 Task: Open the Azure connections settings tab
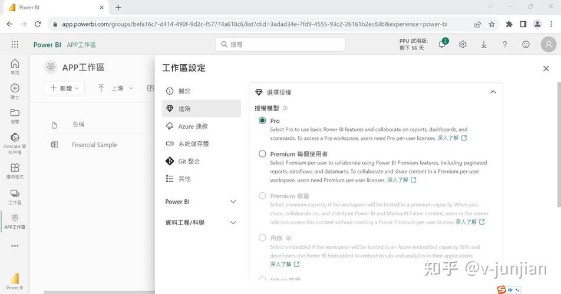click(x=193, y=126)
